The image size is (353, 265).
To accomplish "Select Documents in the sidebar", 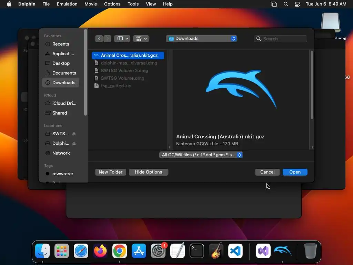I will pos(61,73).
